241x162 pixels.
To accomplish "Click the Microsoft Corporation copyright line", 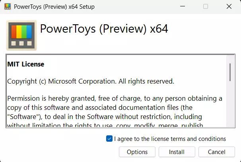I will click(91, 81).
